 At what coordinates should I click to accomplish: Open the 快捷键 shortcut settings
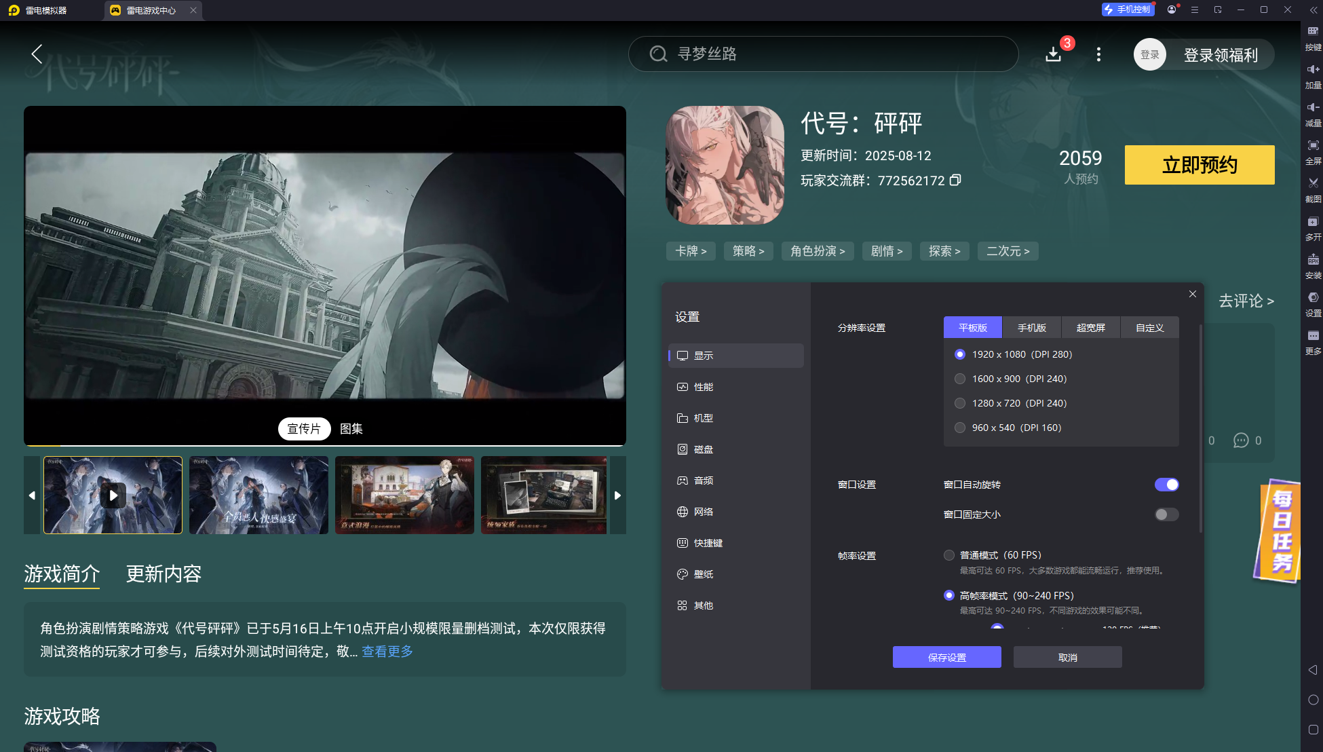706,542
